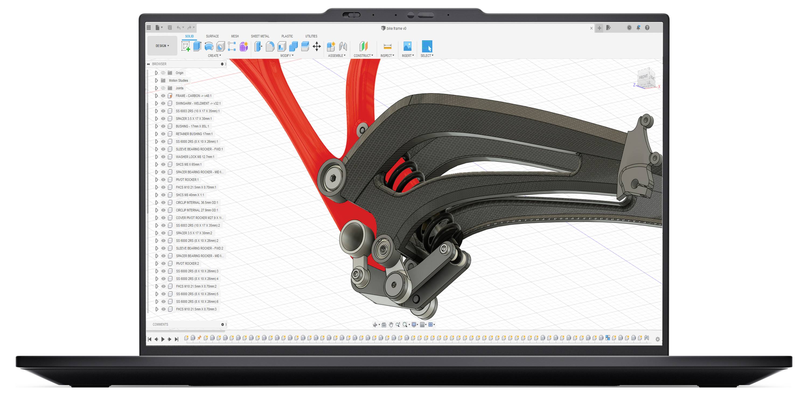Screen dimensions: 808x395
Task: Open the SURFACE ribbon tab
Action: (x=212, y=36)
